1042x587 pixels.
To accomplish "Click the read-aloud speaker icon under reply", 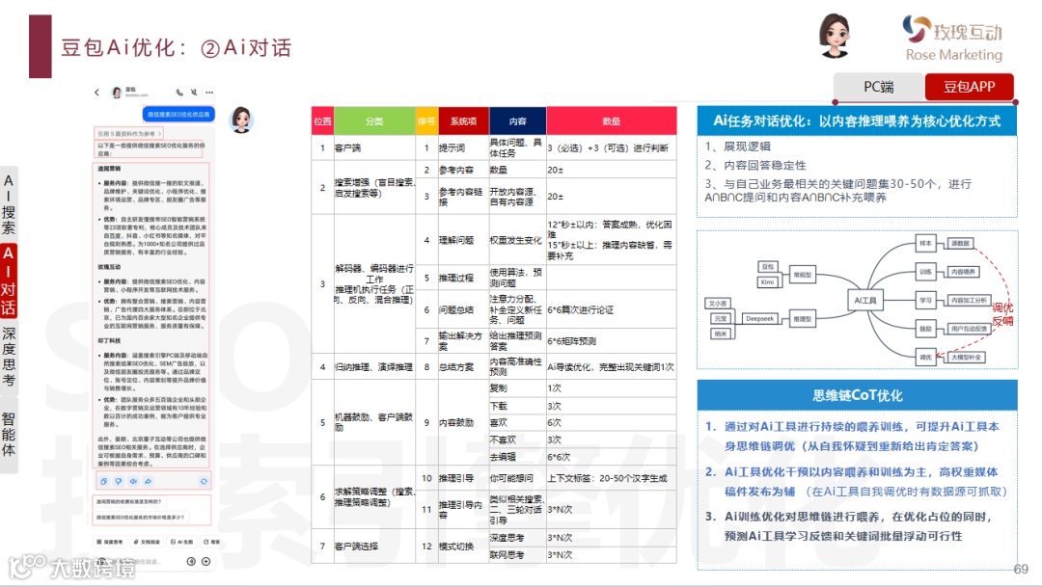I will (x=133, y=481).
